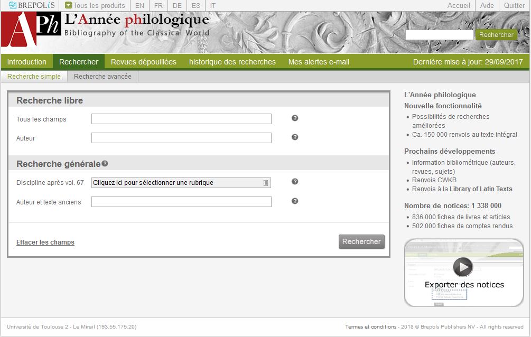Click the gray Rechercher form button
The image size is (531, 337).
(x=361, y=242)
